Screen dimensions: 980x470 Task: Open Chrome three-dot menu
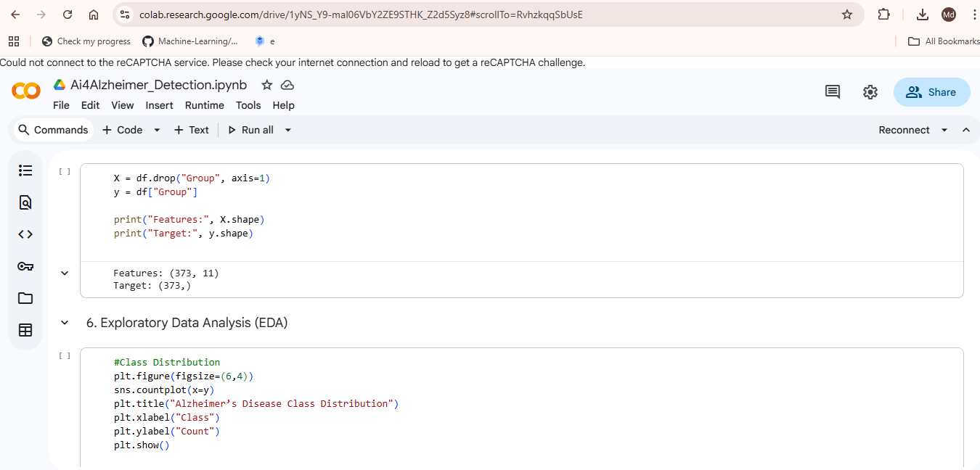click(x=973, y=15)
